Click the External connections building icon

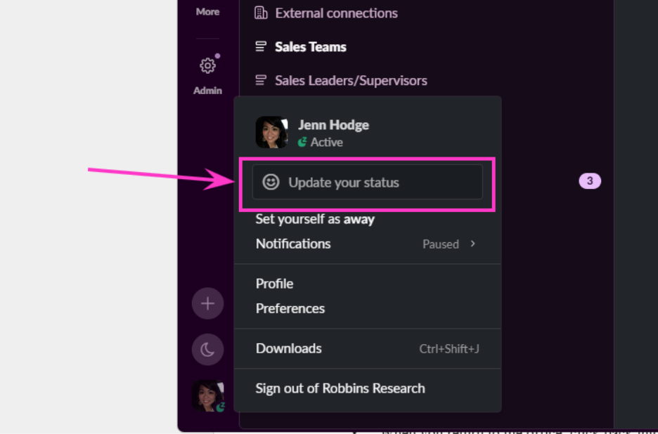pos(261,13)
